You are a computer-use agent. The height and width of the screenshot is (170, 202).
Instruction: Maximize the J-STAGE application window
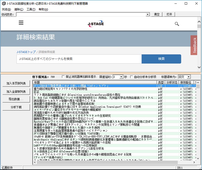[186, 4]
